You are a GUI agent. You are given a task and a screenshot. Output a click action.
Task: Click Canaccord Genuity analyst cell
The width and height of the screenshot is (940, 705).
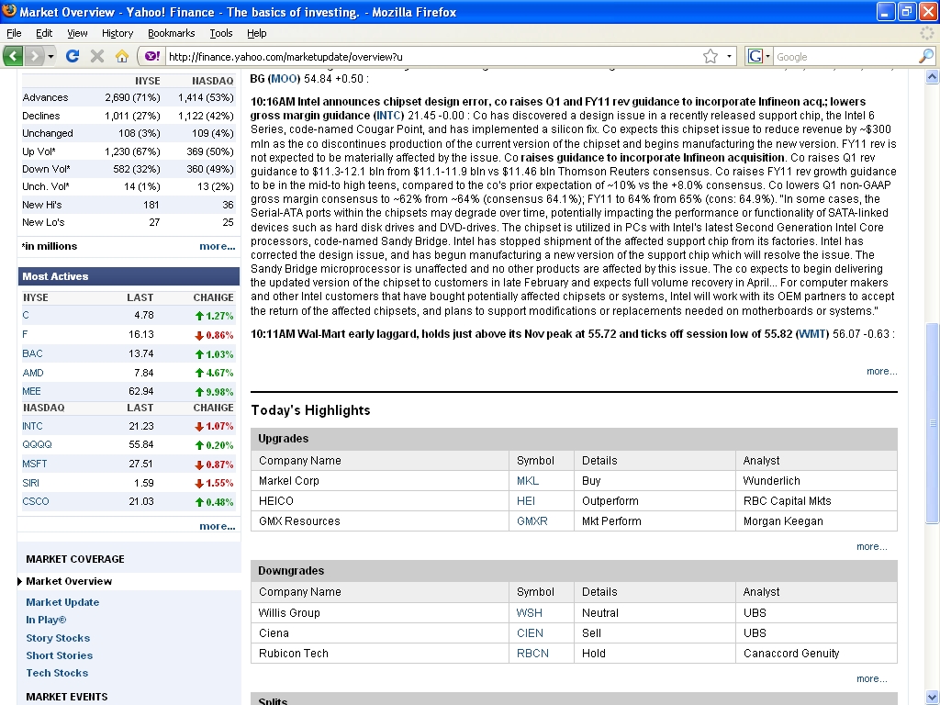point(791,653)
